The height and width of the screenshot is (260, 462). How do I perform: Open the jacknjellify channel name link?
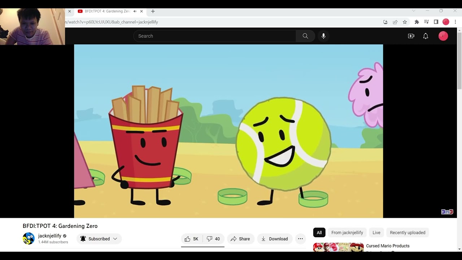[x=50, y=236]
